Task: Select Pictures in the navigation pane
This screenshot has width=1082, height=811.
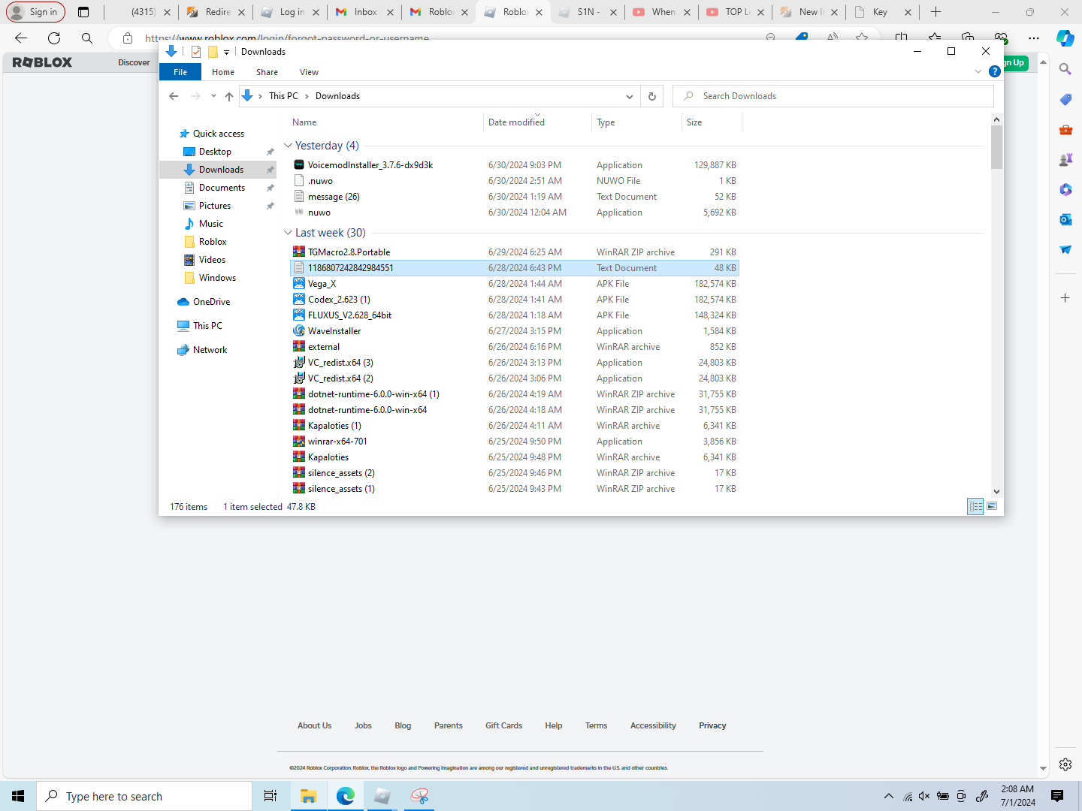Action: coord(215,206)
